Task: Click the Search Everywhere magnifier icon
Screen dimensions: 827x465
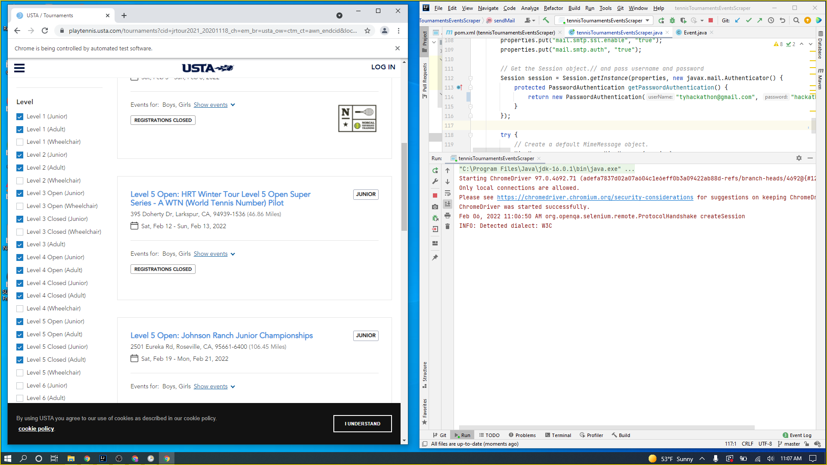Action: tap(796, 20)
